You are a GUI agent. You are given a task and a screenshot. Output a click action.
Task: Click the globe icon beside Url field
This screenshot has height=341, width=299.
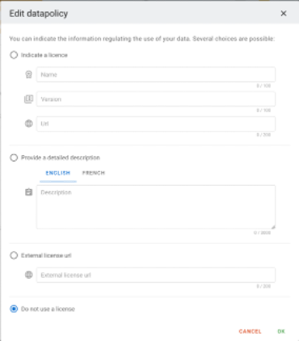point(28,124)
